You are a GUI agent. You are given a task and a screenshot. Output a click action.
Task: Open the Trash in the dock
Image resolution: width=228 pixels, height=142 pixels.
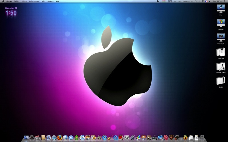coord(202,137)
